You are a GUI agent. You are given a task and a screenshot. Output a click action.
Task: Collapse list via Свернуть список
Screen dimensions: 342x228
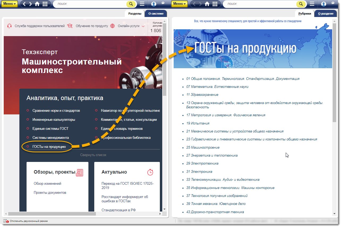click(93, 155)
